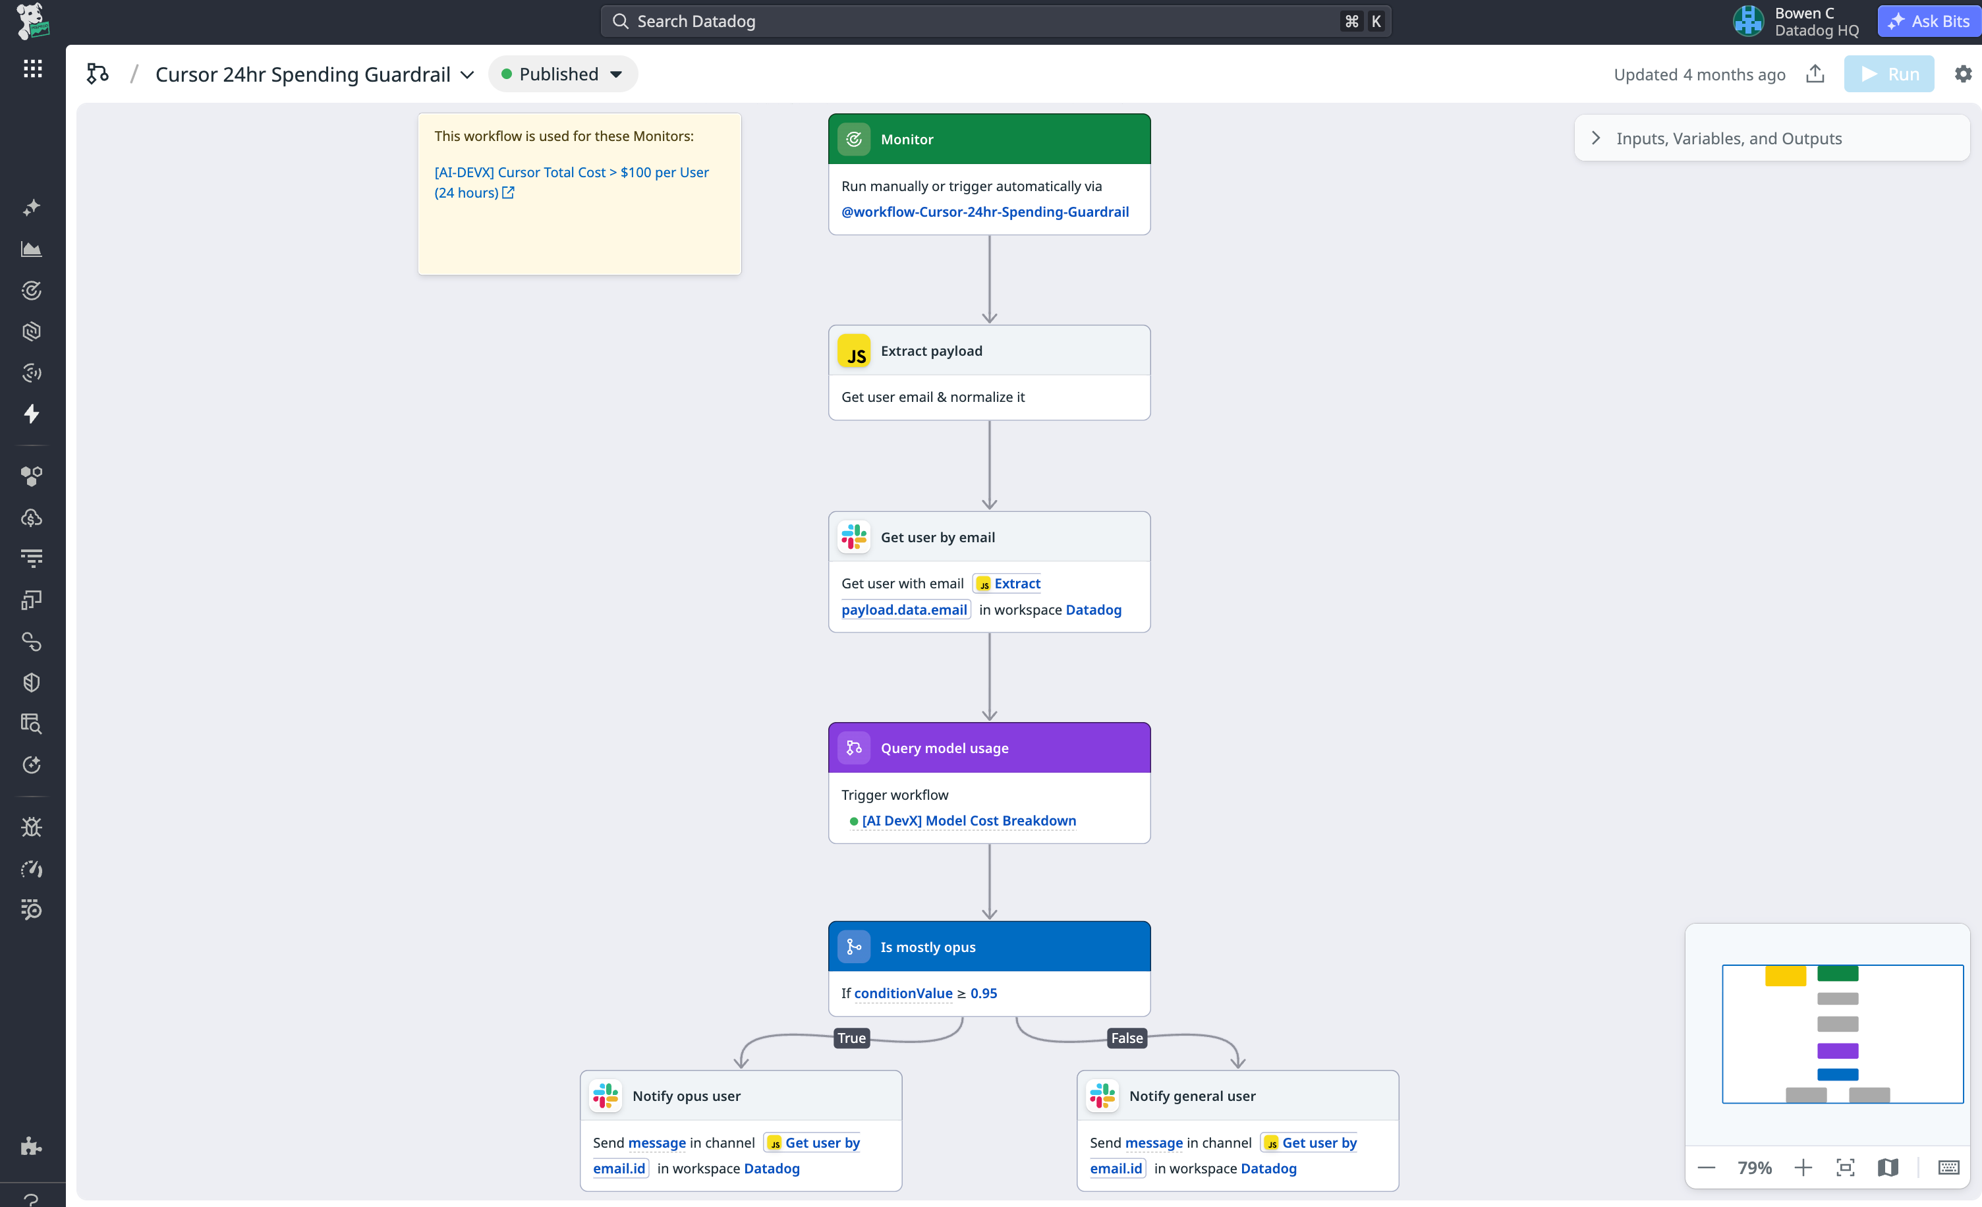Click the True branch label

click(851, 1038)
